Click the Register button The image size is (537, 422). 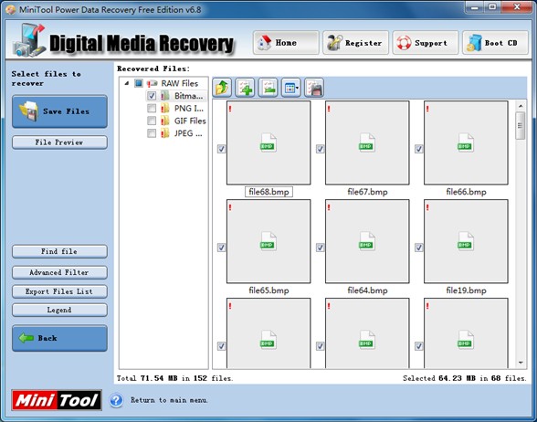click(x=356, y=42)
